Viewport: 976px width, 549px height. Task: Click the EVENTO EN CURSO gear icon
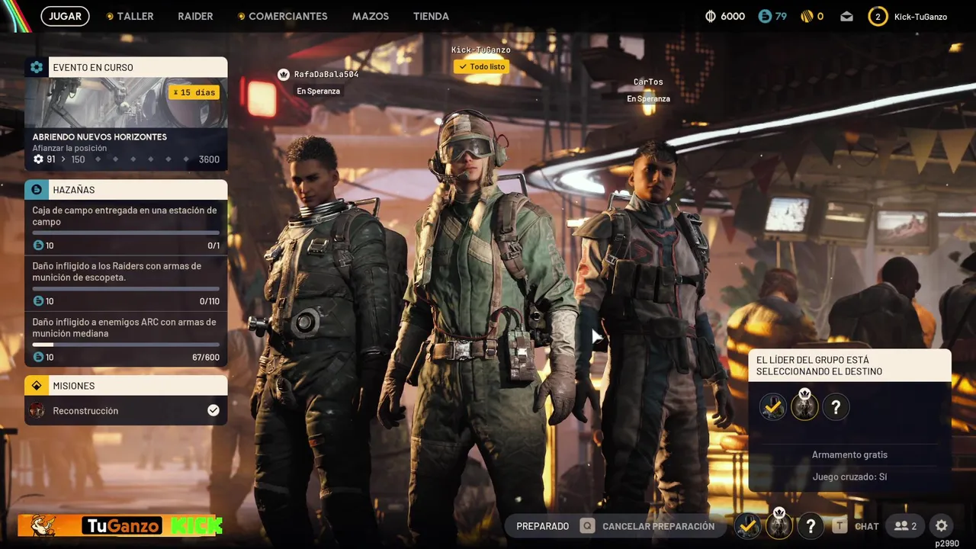(x=37, y=67)
